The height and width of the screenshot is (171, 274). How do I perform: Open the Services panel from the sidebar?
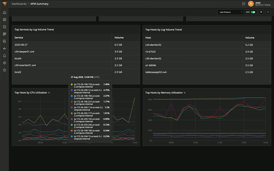tap(4, 27)
